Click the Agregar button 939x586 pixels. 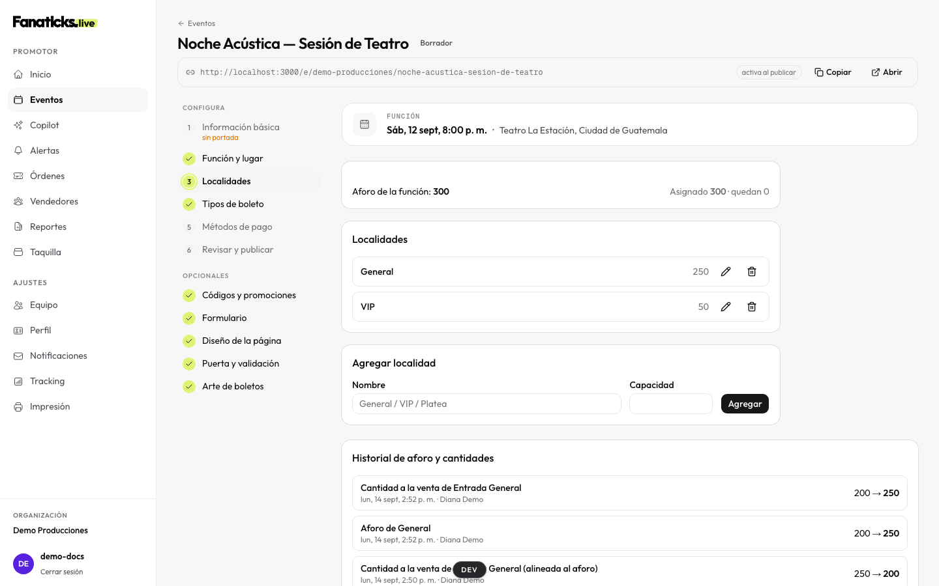(x=745, y=404)
